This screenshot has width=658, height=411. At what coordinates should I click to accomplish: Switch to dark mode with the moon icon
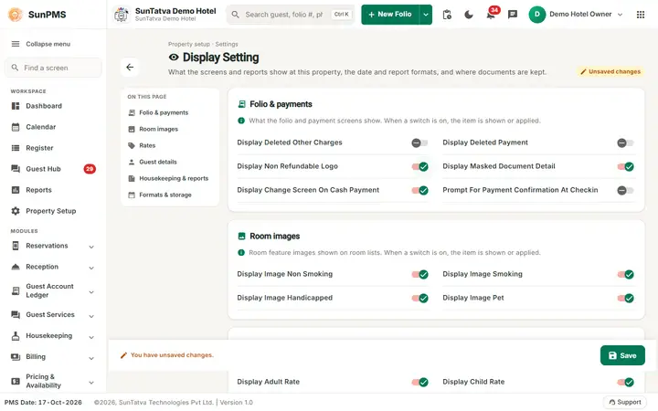pos(469,15)
